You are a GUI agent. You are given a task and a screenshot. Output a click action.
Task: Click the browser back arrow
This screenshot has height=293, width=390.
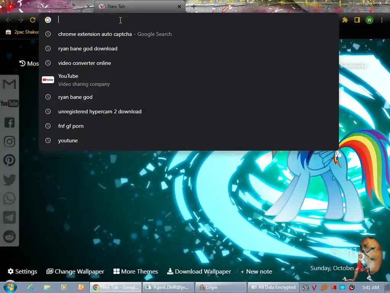tap(8, 20)
